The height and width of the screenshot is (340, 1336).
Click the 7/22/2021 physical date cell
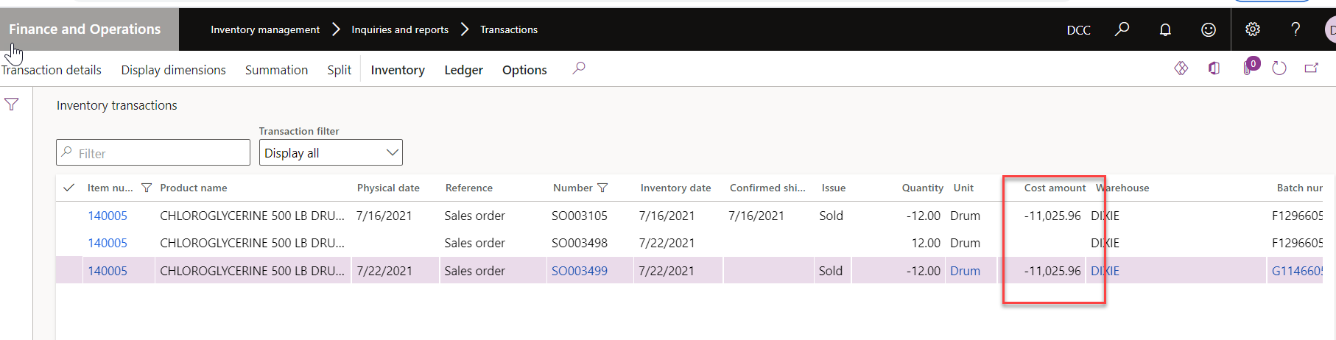[384, 271]
